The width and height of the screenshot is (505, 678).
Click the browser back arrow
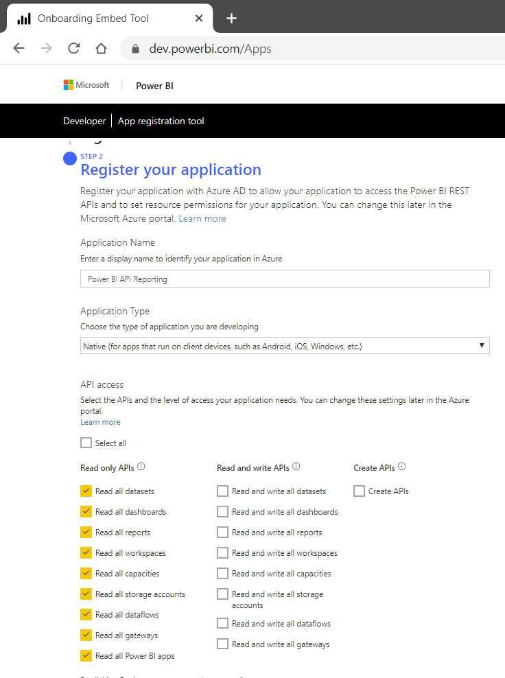coord(19,48)
